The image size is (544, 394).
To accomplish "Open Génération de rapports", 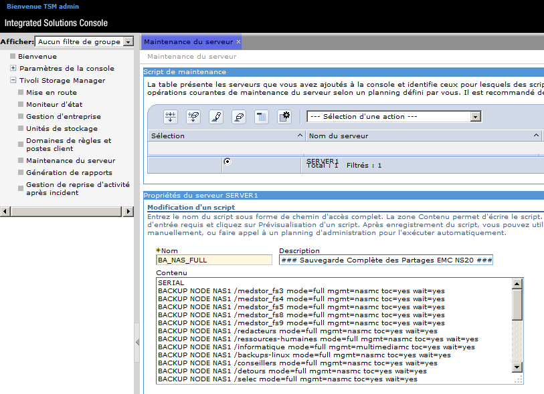I will pos(69,172).
